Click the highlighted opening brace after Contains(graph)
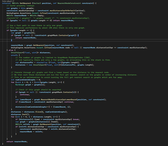Image resolution: width=168 pixels, height=146 pixels. pos(78,35)
